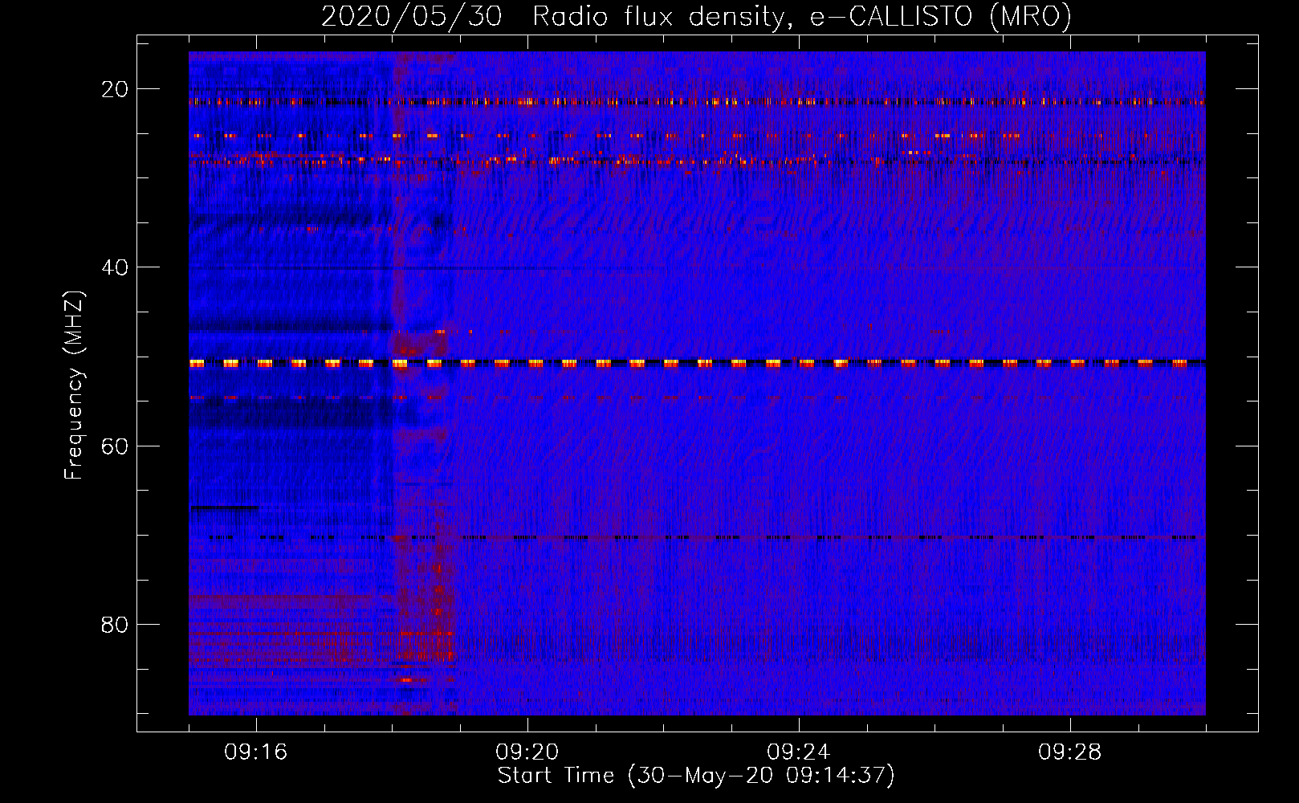
Task: Click the time tick label '09:20'
Action: [x=527, y=752]
